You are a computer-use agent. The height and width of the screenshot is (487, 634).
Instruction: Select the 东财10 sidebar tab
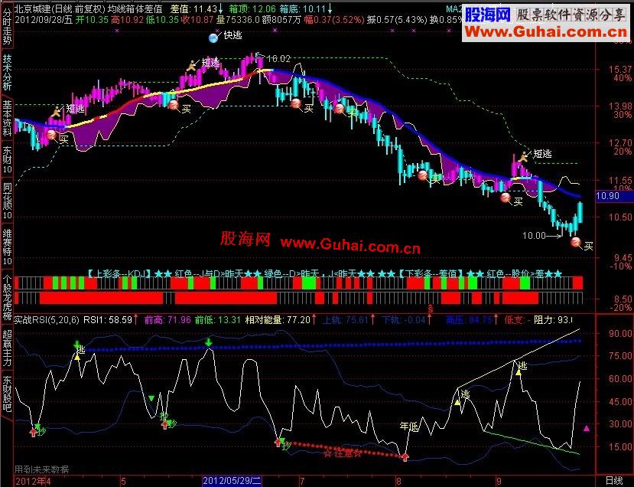coord(7,159)
